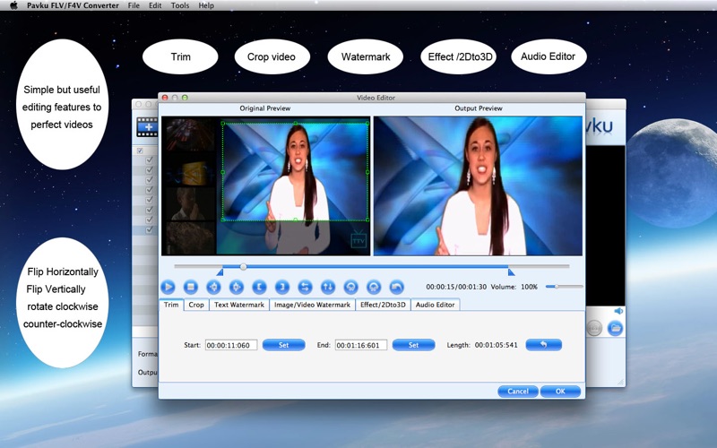Click the Length value 00:01:05:541
This screenshot has width=717, height=448.
pos(497,345)
